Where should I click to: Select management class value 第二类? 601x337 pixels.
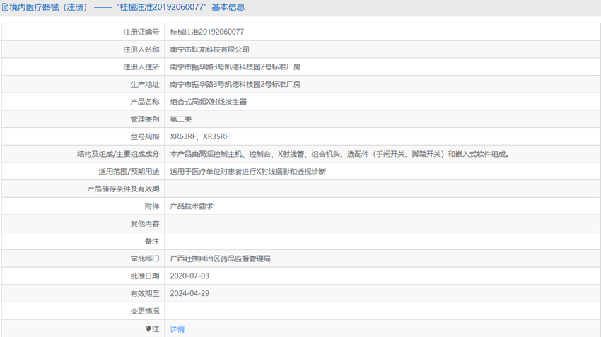pyautogui.click(x=181, y=119)
